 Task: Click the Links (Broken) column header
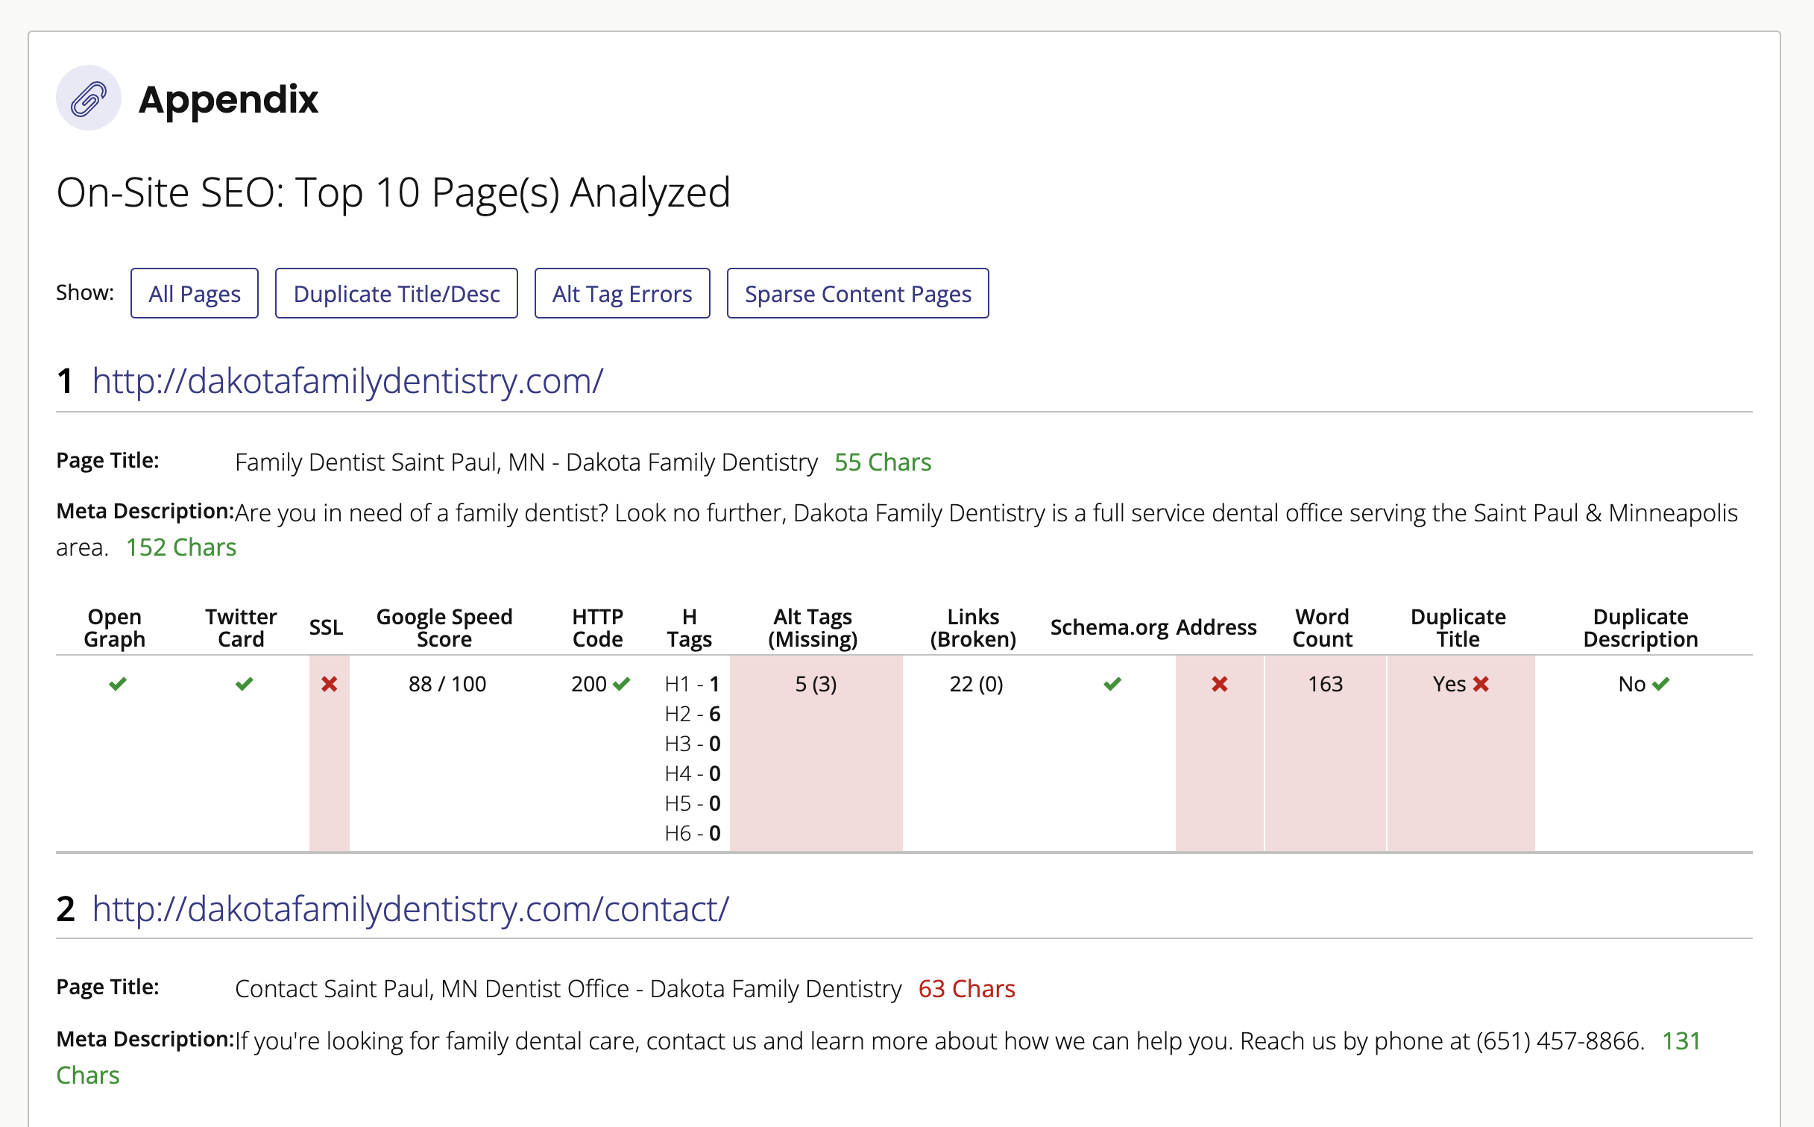(973, 628)
